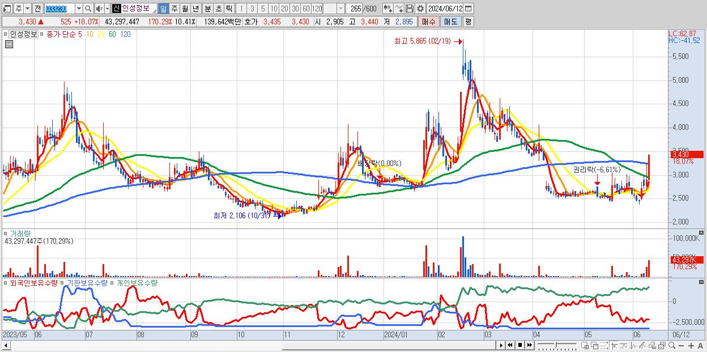Image resolution: width=707 pixels, height=352 pixels.
Task: Switch to 월 (monthly) chart period
Action: pos(185,9)
